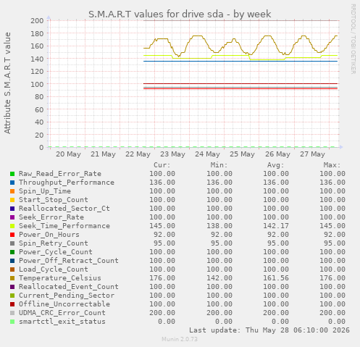Viewport: 360px width, 347px height.
Task: Click the Offline_Uncorrectable legend label
Action: pos(64,304)
